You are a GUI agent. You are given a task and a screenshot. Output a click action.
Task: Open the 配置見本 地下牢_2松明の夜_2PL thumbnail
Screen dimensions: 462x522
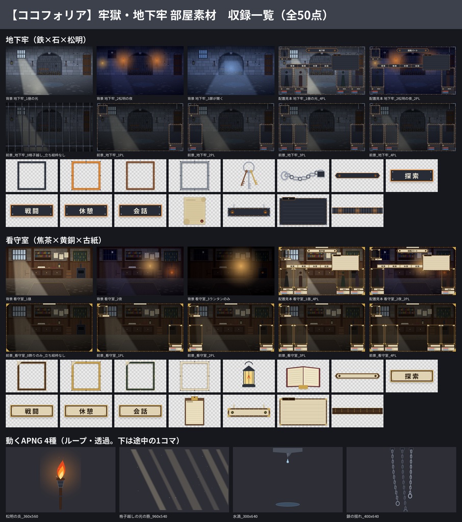(x=413, y=70)
